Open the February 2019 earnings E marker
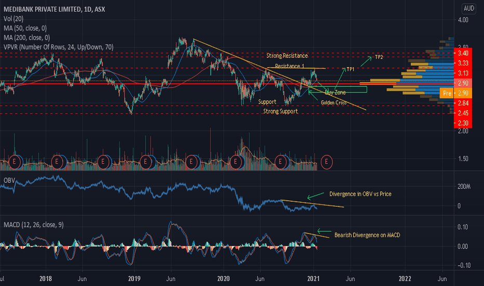 pos(146,162)
